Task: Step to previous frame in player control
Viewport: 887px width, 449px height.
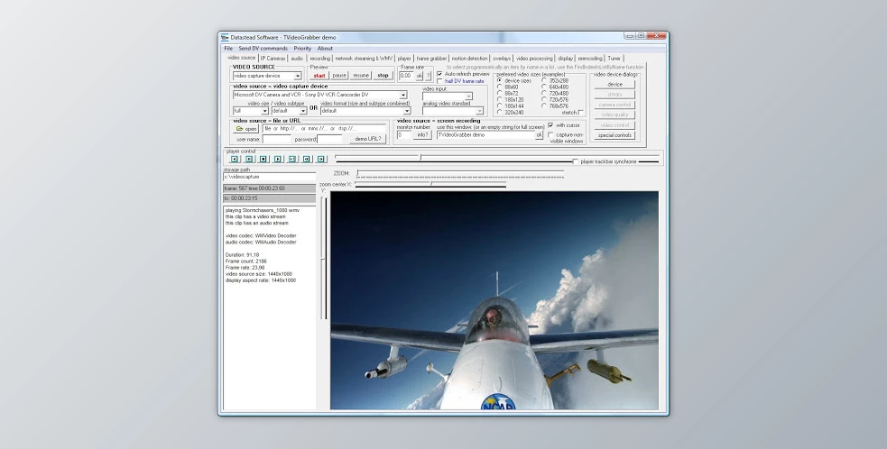Action: [307, 160]
